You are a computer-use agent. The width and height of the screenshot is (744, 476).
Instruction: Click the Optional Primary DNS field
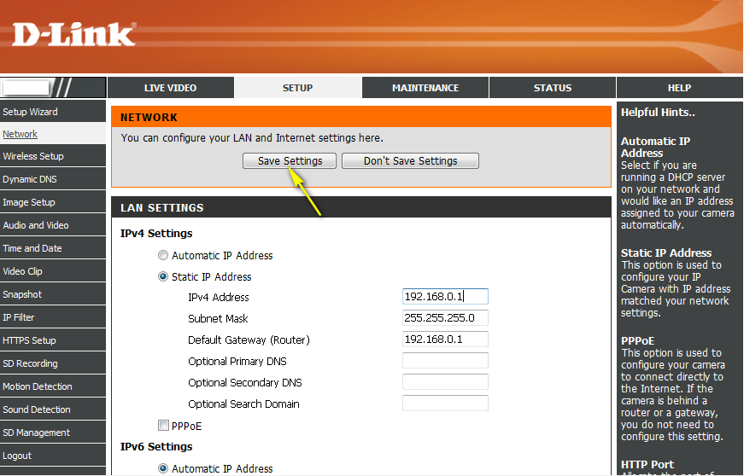445,361
